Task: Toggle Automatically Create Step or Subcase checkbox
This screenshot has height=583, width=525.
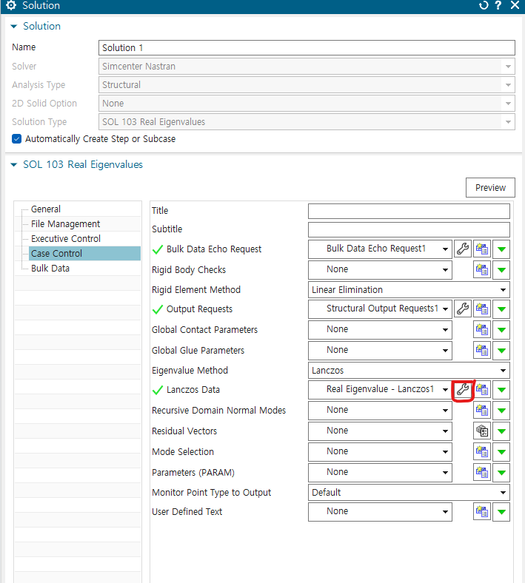Action: 17,138
